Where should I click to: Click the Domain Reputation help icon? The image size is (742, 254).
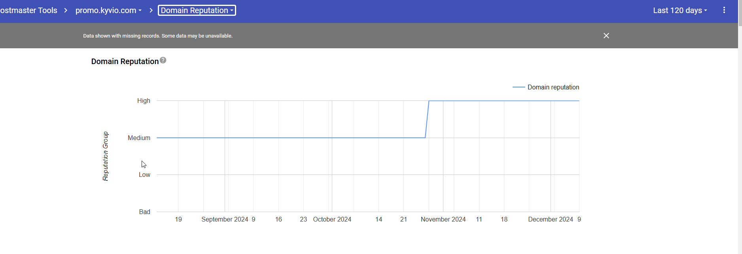163,61
